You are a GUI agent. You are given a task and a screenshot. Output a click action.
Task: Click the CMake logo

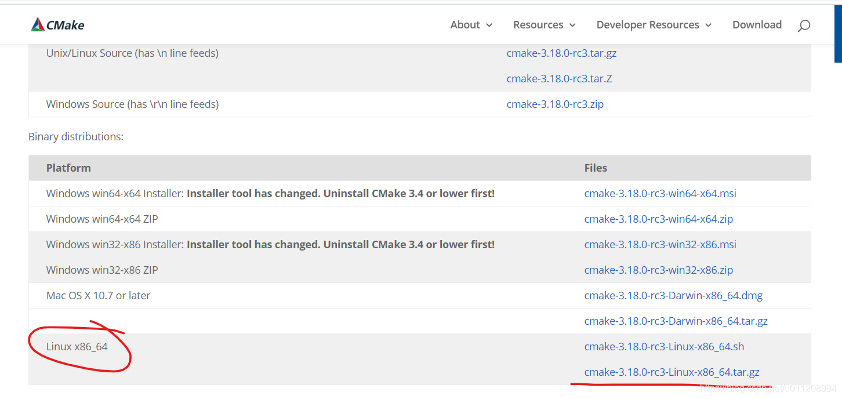click(57, 25)
